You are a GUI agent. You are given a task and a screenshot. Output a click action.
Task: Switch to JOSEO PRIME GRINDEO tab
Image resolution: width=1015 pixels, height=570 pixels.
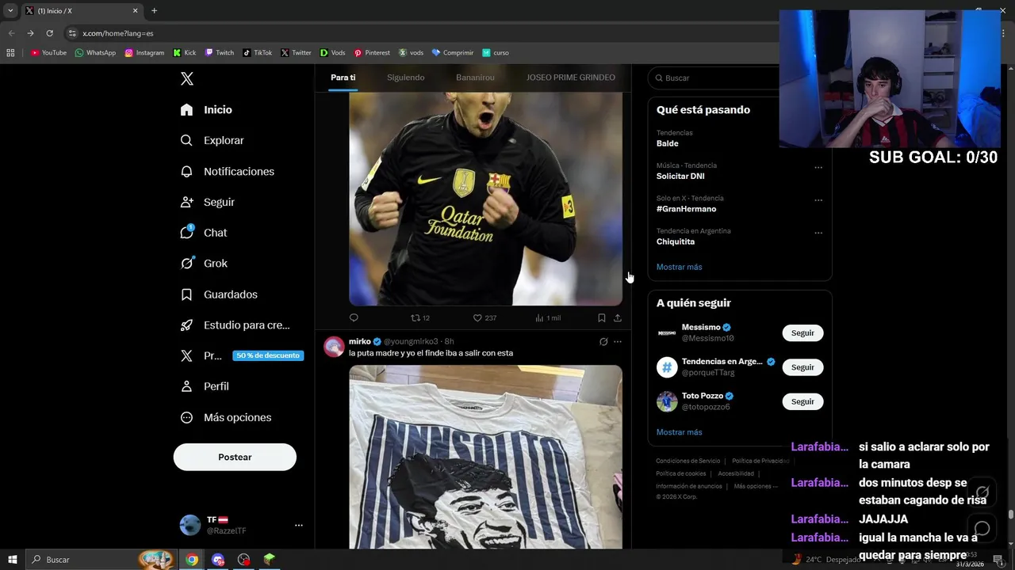tap(571, 78)
